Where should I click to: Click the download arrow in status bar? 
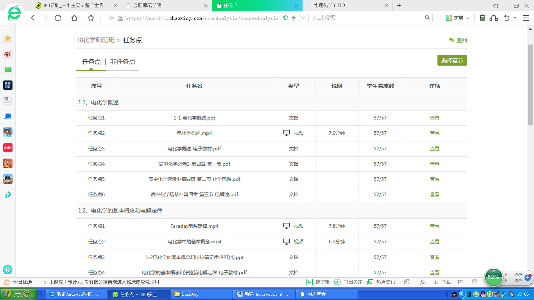coord(435,282)
